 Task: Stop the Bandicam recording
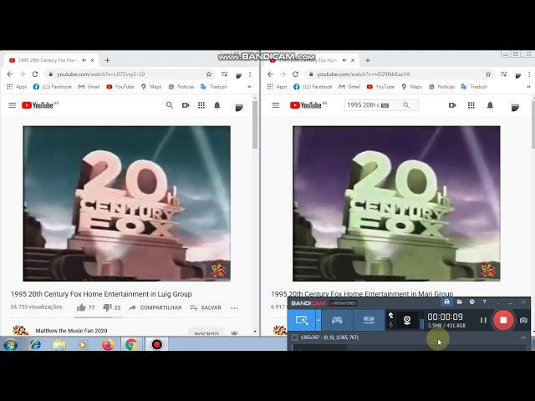click(x=502, y=320)
